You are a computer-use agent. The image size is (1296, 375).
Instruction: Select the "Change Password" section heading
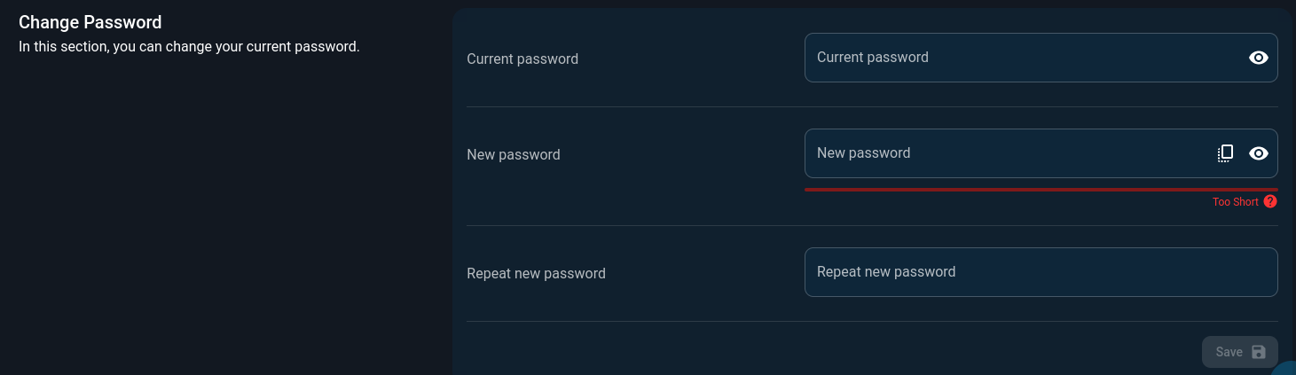pyautogui.click(x=90, y=22)
